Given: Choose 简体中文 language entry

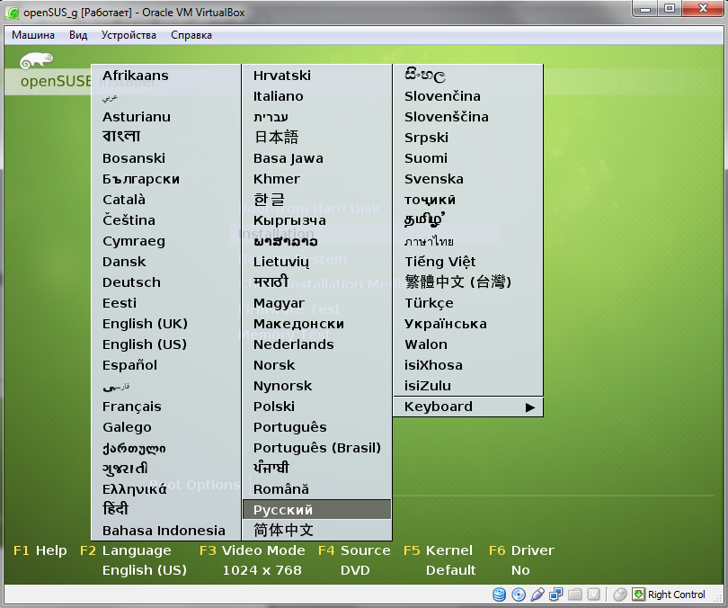Looking at the screenshot, I should pos(316,531).
